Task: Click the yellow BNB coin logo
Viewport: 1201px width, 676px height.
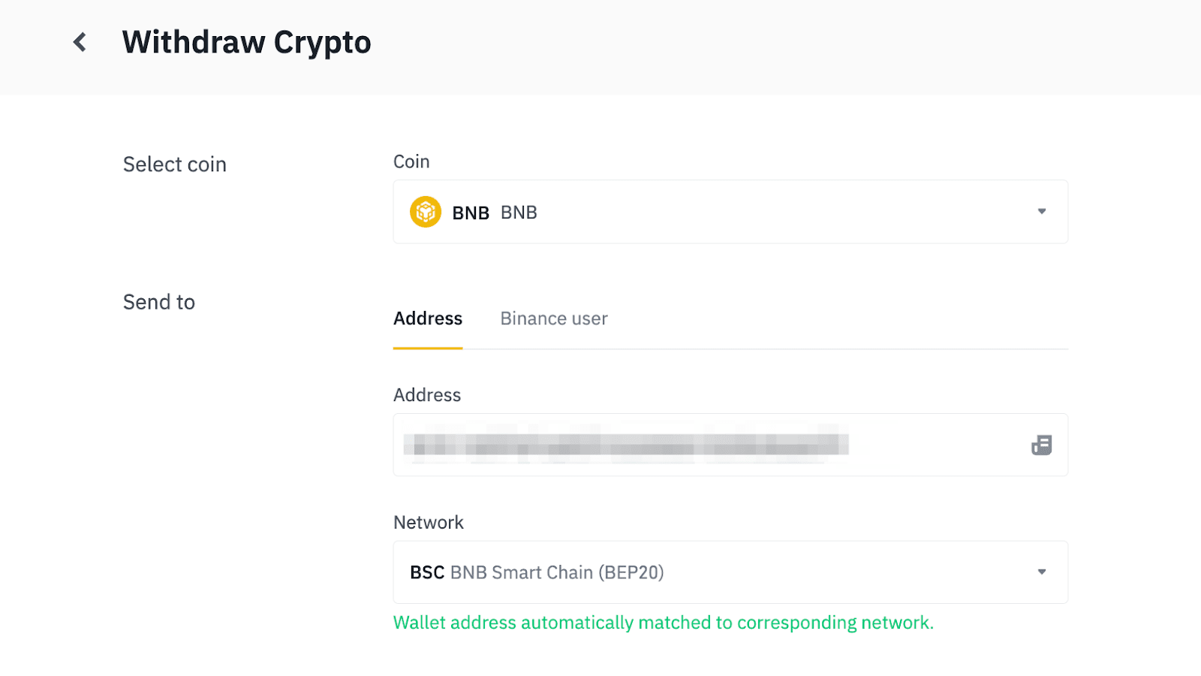Action: coord(425,212)
